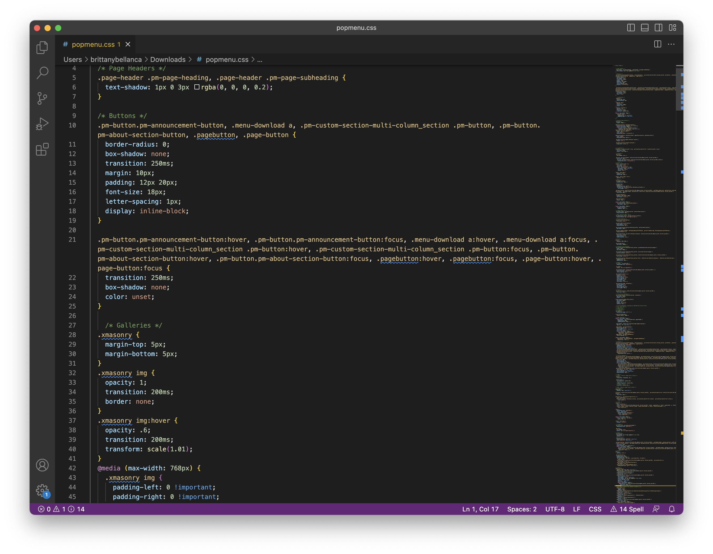Open the editor More Actions ellipsis
The height and width of the screenshot is (554, 713).
click(671, 44)
